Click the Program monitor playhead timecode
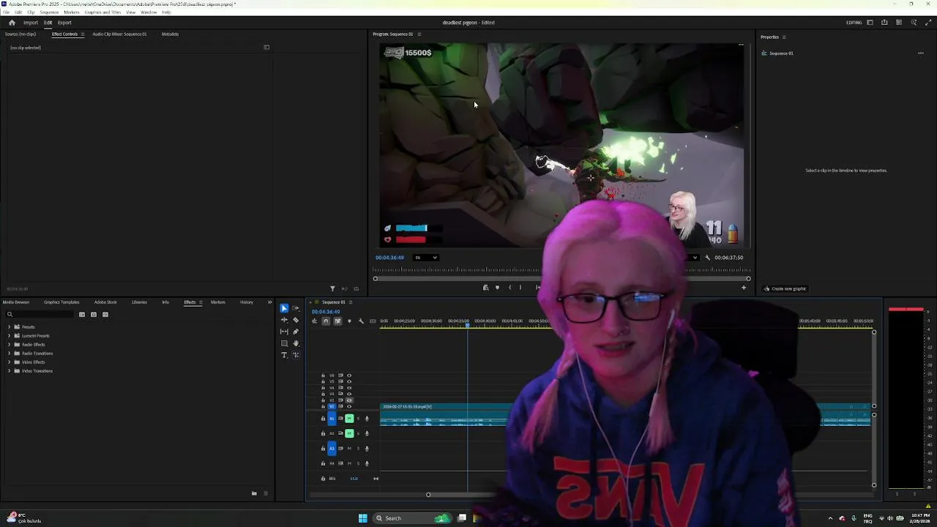This screenshot has width=937, height=527. (x=389, y=258)
